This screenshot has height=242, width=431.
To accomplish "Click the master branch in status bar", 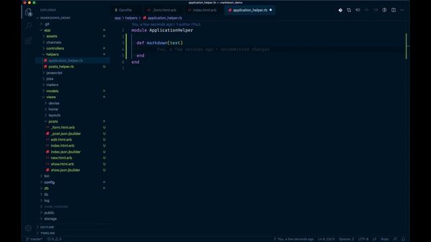I will pyautogui.click(x=34, y=239).
